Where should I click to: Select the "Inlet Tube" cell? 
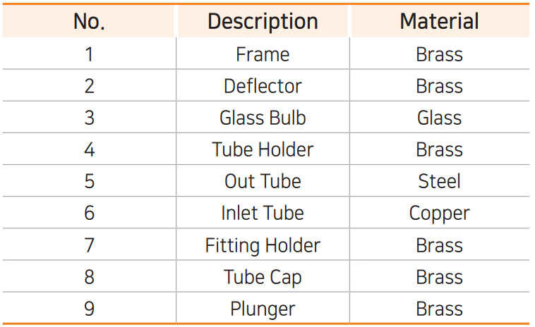[263, 213]
